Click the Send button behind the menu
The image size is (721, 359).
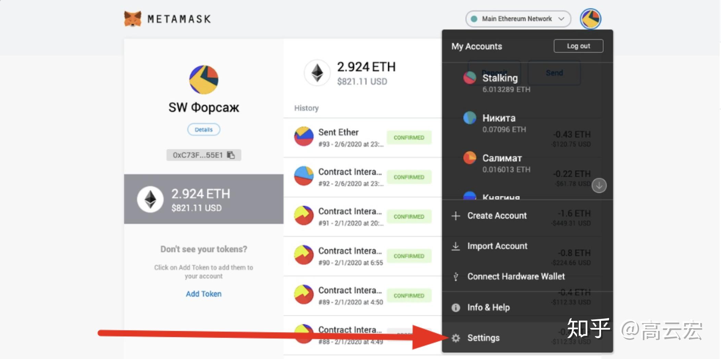(554, 73)
